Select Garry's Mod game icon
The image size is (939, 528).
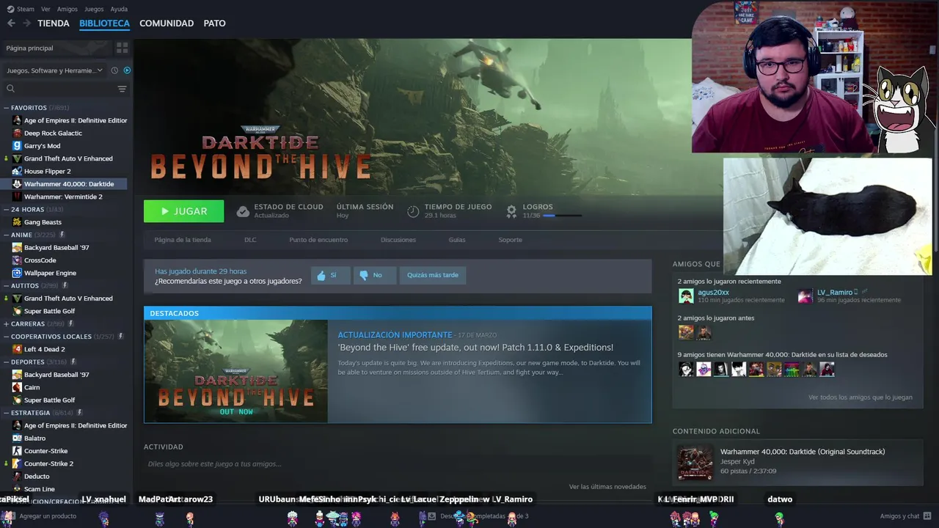click(x=17, y=146)
